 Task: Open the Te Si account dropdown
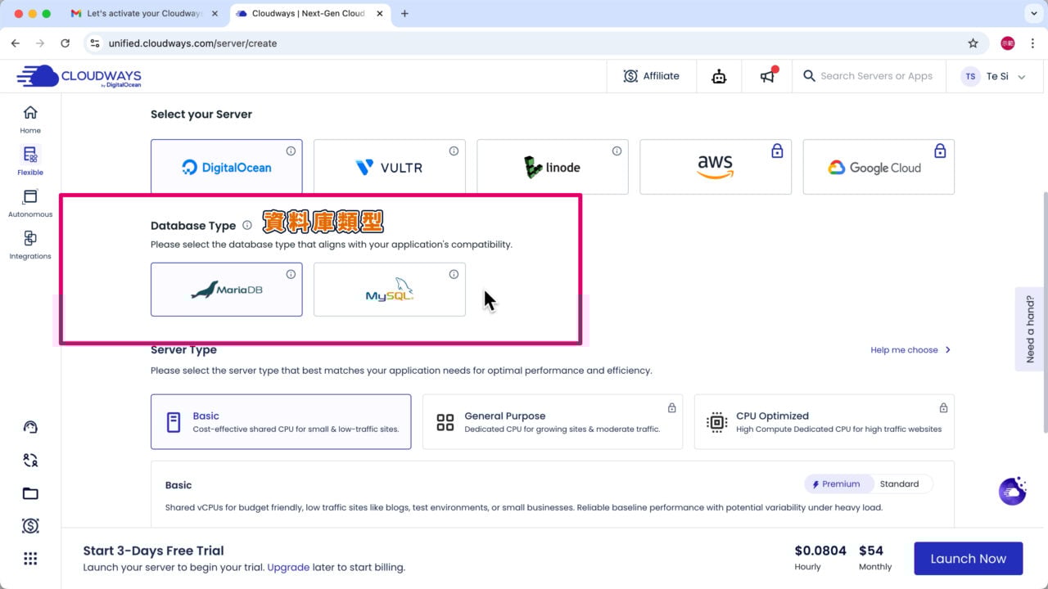[x=995, y=75]
